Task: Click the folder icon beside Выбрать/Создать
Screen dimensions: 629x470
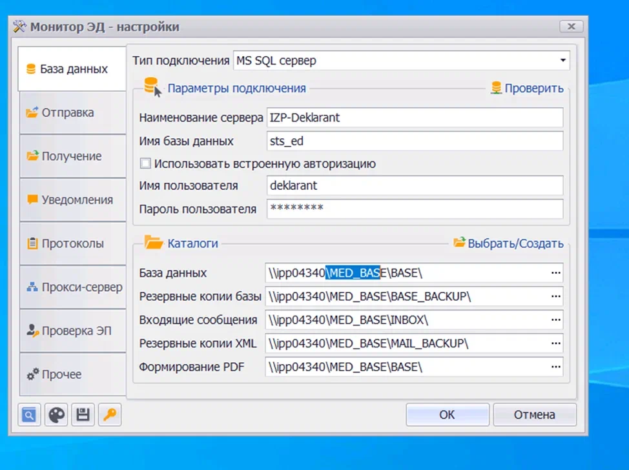Action: (x=459, y=242)
